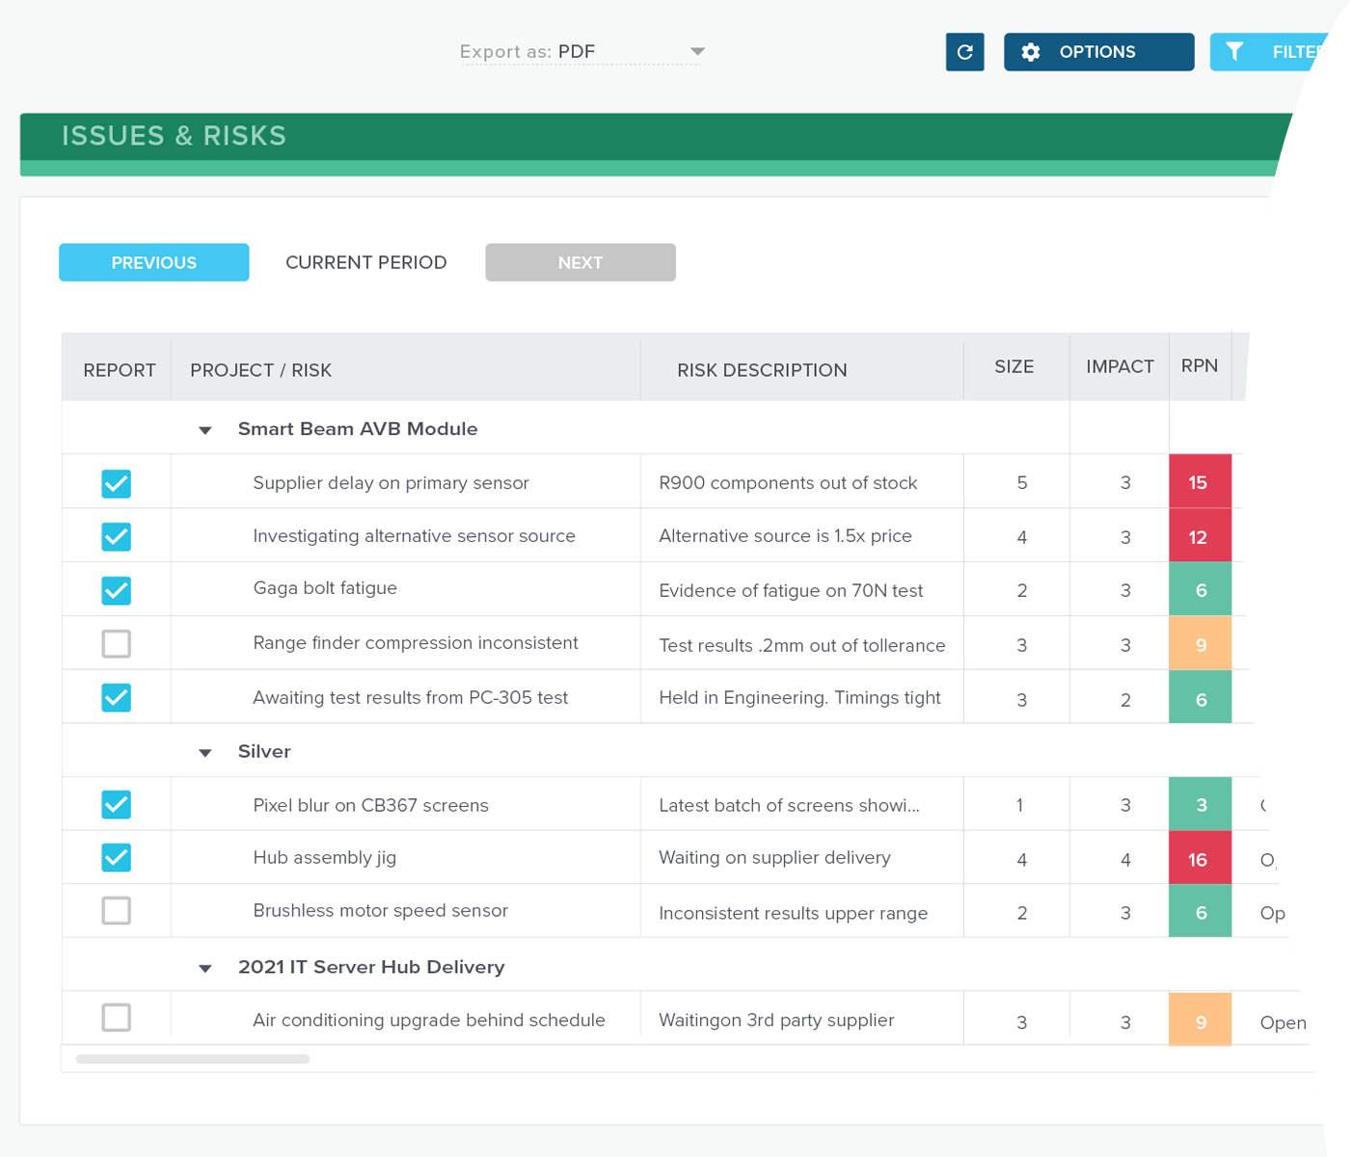This screenshot has width=1352, height=1157.
Task: Open the Export as PDF dropdown
Action: pos(697,52)
